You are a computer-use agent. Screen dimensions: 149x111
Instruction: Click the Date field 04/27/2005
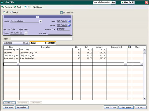[x=62, y=21]
